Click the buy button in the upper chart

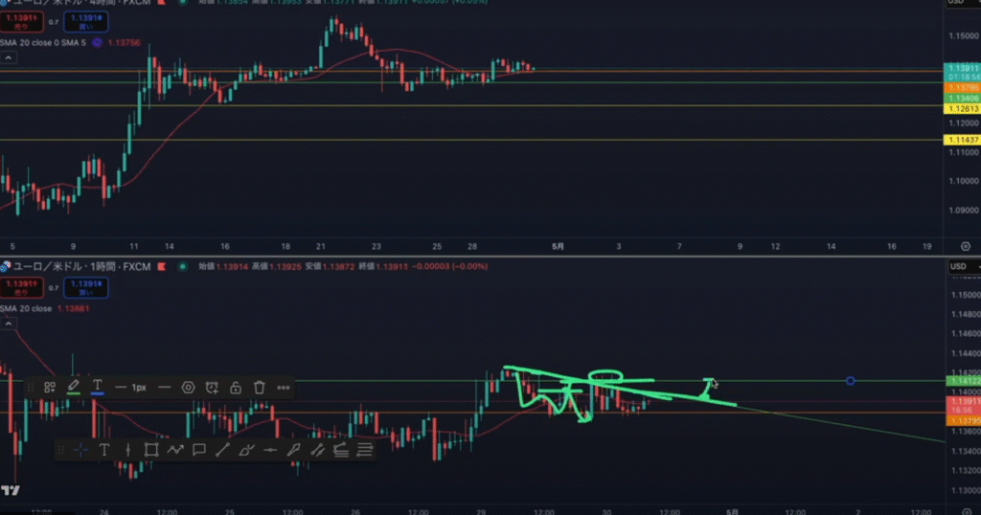click(85, 22)
